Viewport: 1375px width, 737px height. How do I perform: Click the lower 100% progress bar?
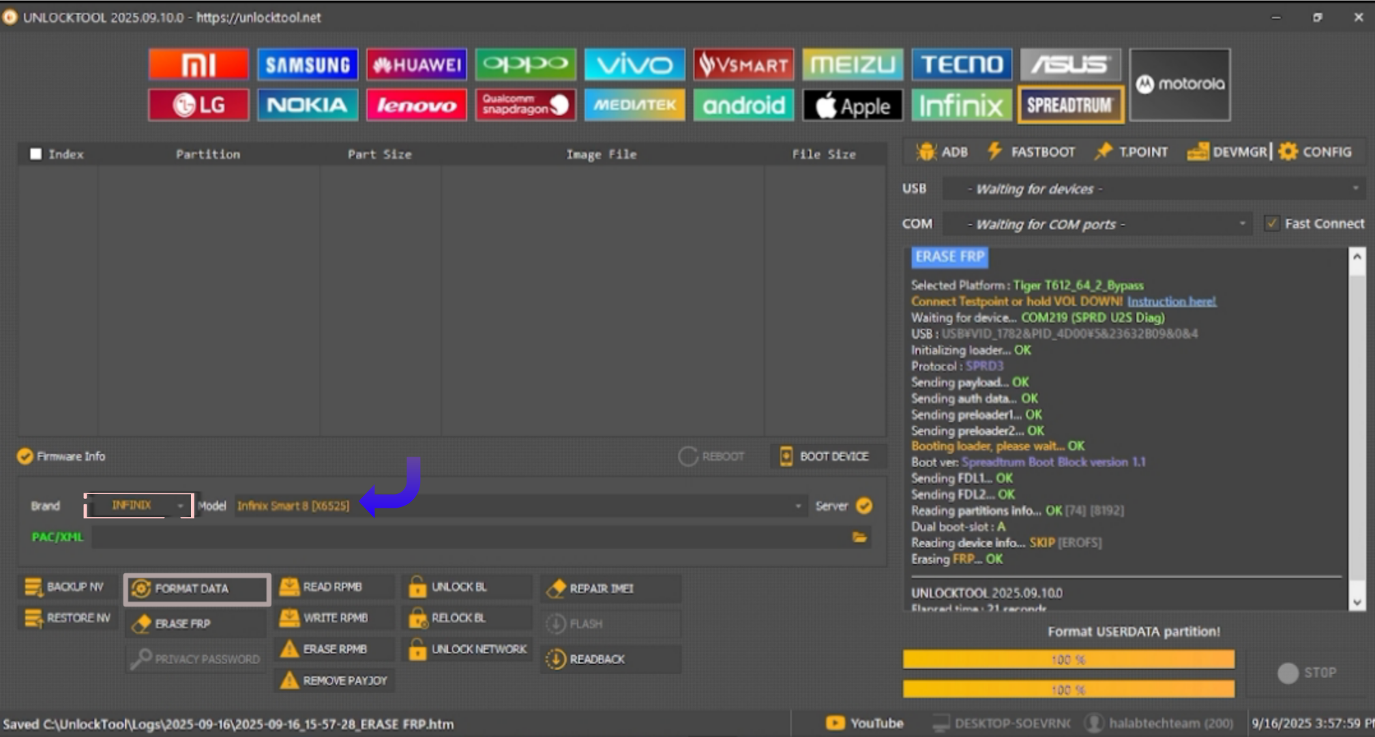pyautogui.click(x=1069, y=689)
